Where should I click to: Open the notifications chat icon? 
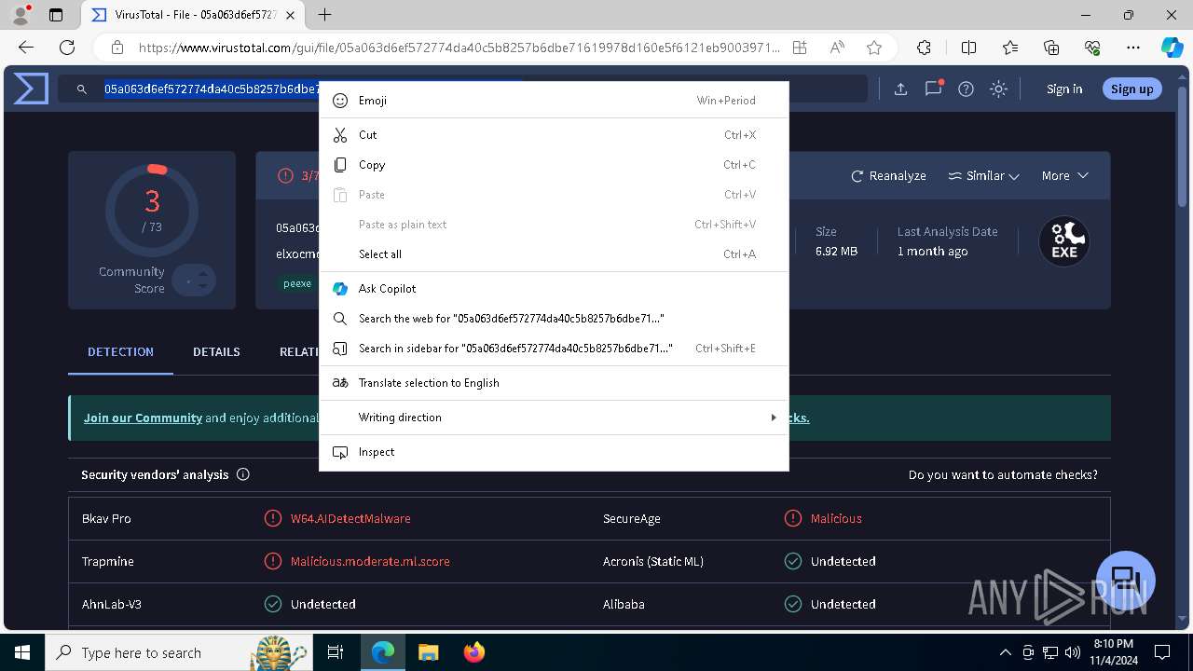tap(933, 89)
